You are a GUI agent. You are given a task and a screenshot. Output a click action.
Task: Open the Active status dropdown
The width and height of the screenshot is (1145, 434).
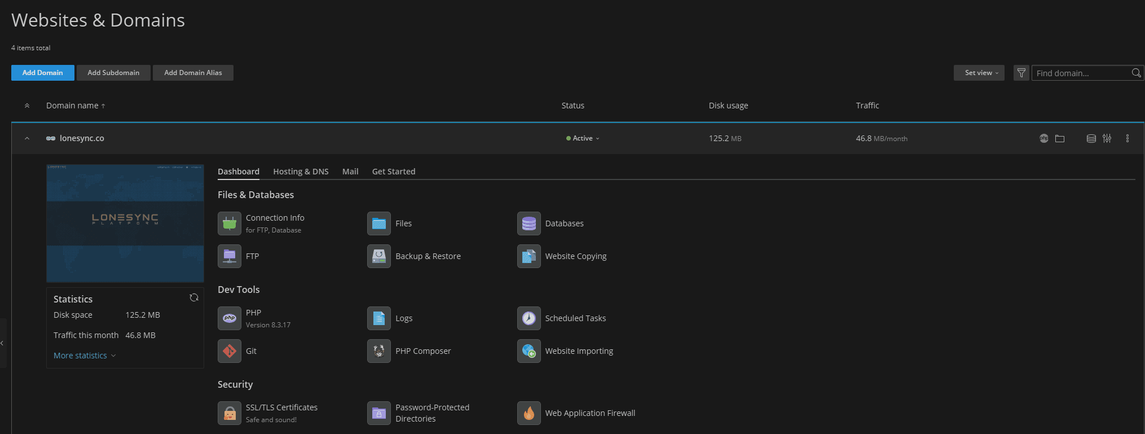coord(583,138)
